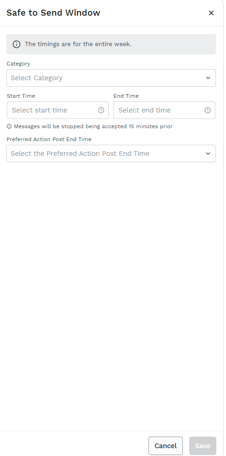This screenshot has height=456, width=226.
Task: Click the info icon in the timings banner
Action: tap(17, 44)
